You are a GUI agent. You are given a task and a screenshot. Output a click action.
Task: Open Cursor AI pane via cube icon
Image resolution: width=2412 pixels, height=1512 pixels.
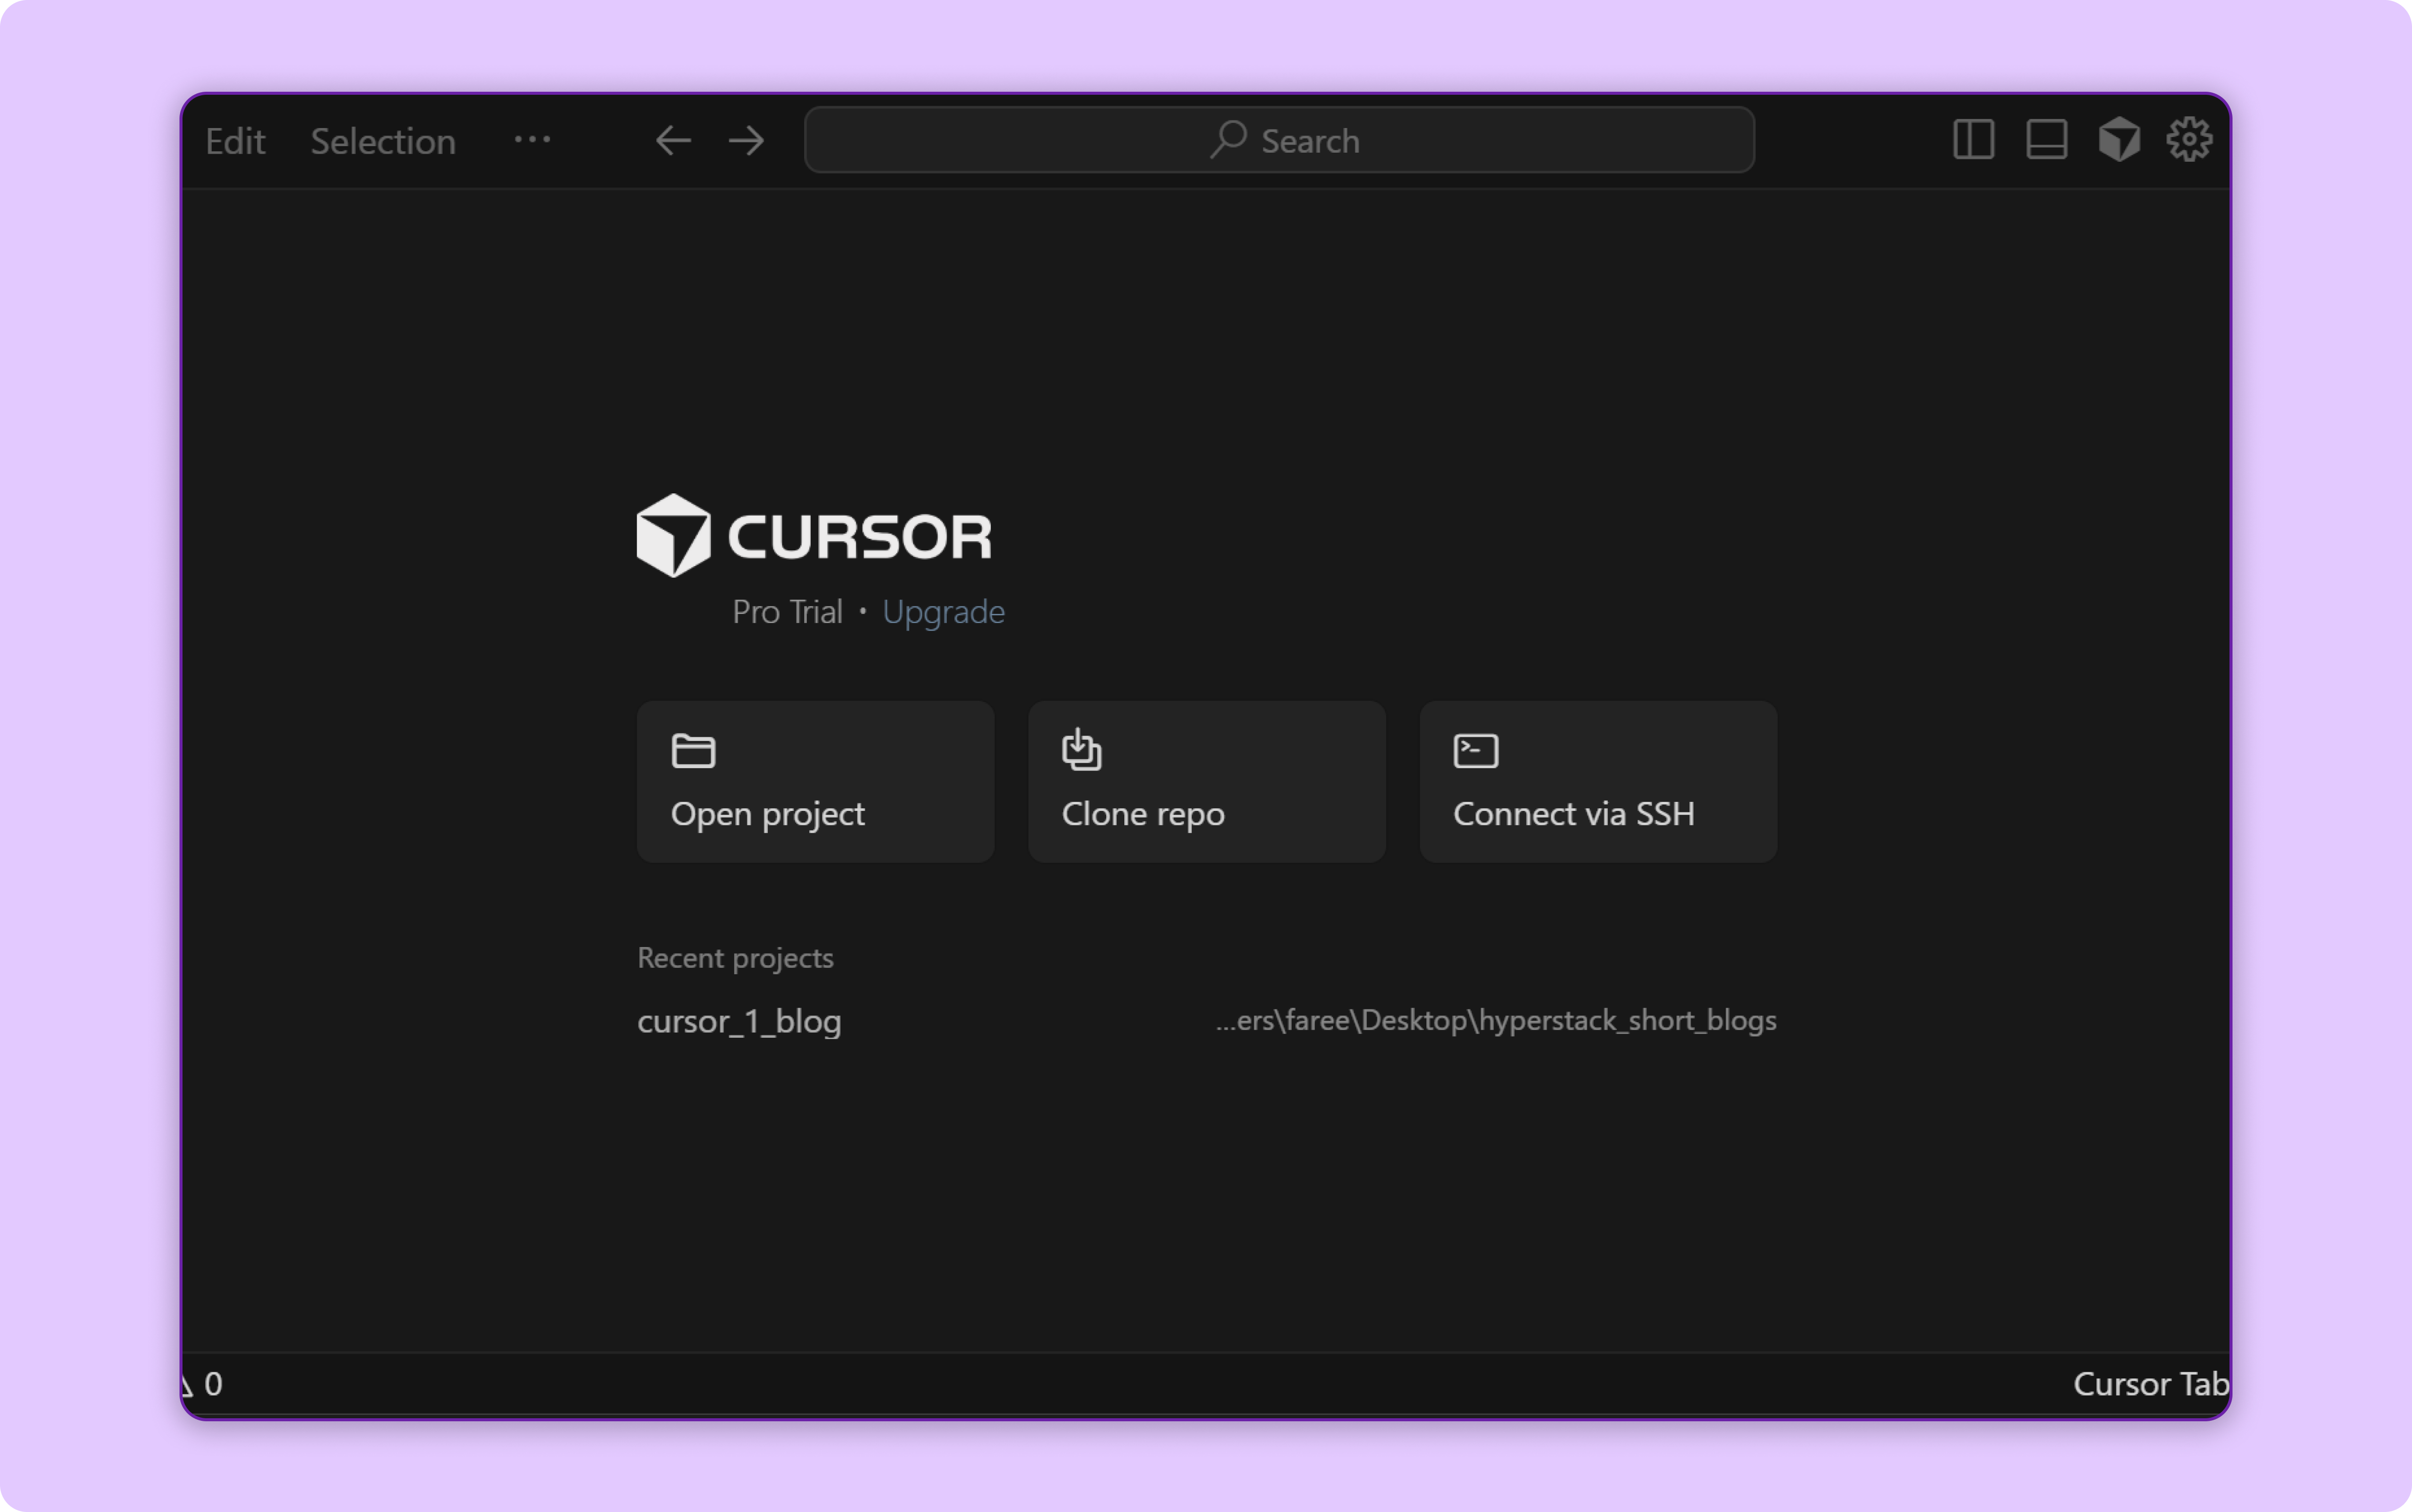pyautogui.click(x=2118, y=139)
